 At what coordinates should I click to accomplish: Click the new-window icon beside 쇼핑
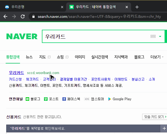(67, 57)
